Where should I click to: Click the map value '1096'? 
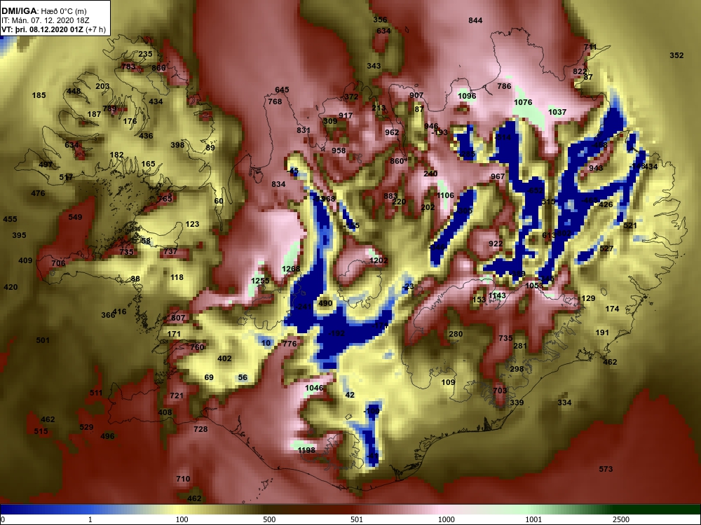tap(467, 96)
